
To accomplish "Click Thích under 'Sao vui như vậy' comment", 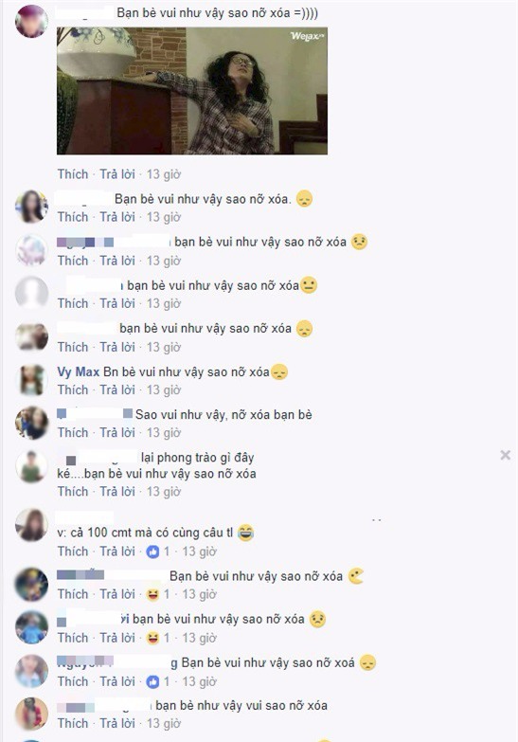I will click(73, 432).
